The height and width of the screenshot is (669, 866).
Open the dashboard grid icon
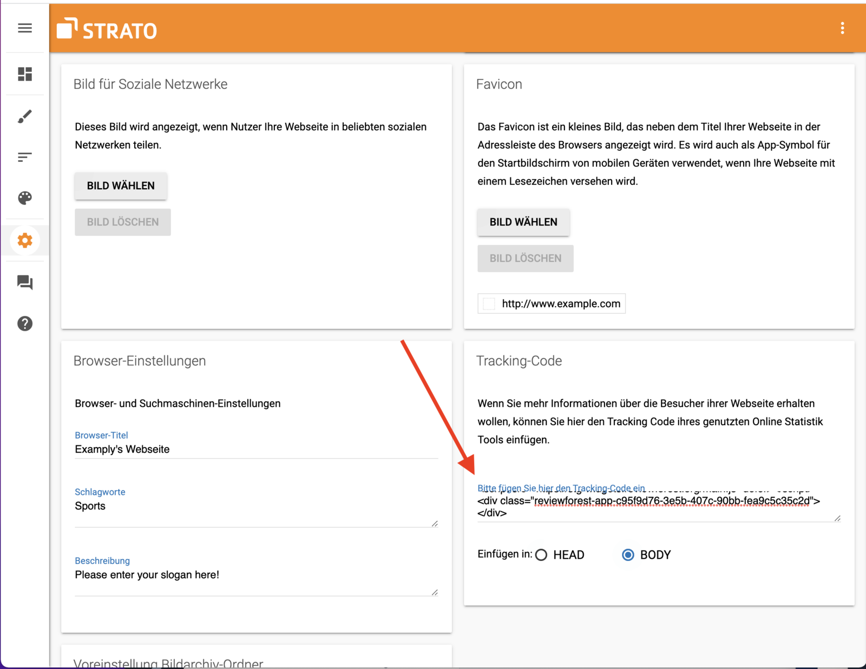coord(25,74)
